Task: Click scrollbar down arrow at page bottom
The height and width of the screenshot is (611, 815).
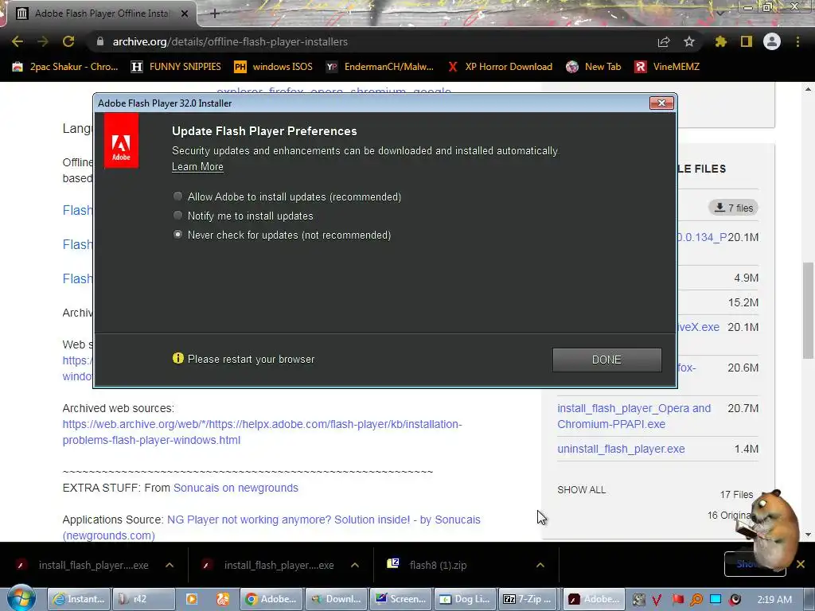Action: point(808,535)
